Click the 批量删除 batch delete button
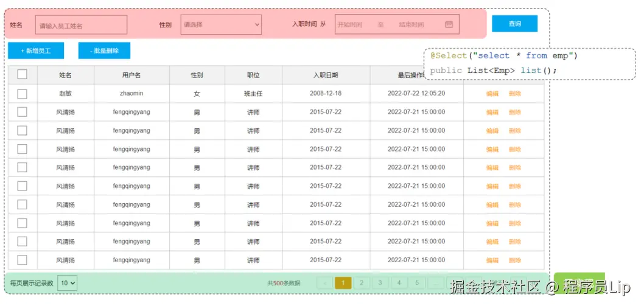The height and width of the screenshot is (306, 641). 104,50
